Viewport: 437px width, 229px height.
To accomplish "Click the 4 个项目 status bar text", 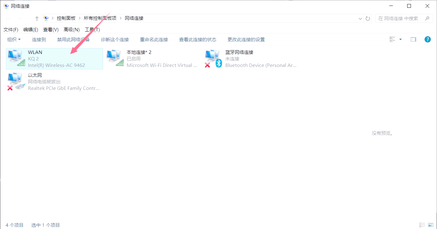I will 15,225.
